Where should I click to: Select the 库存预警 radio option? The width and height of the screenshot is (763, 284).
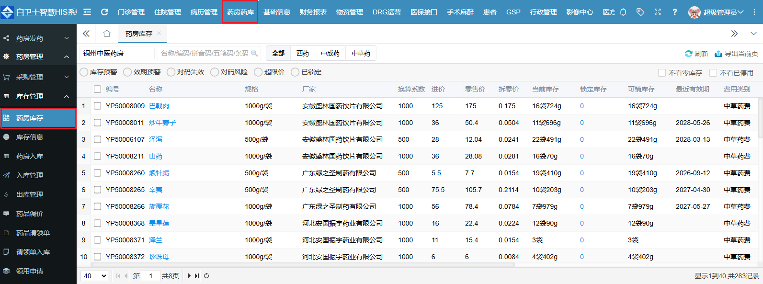[x=84, y=72]
